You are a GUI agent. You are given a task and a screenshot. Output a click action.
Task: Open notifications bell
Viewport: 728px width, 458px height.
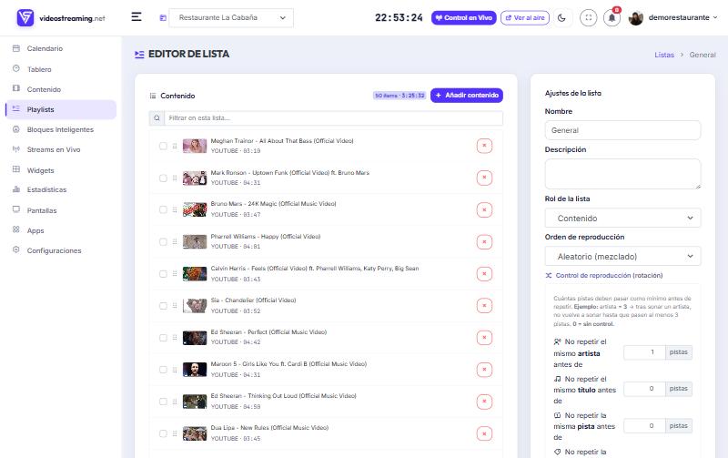(x=612, y=17)
